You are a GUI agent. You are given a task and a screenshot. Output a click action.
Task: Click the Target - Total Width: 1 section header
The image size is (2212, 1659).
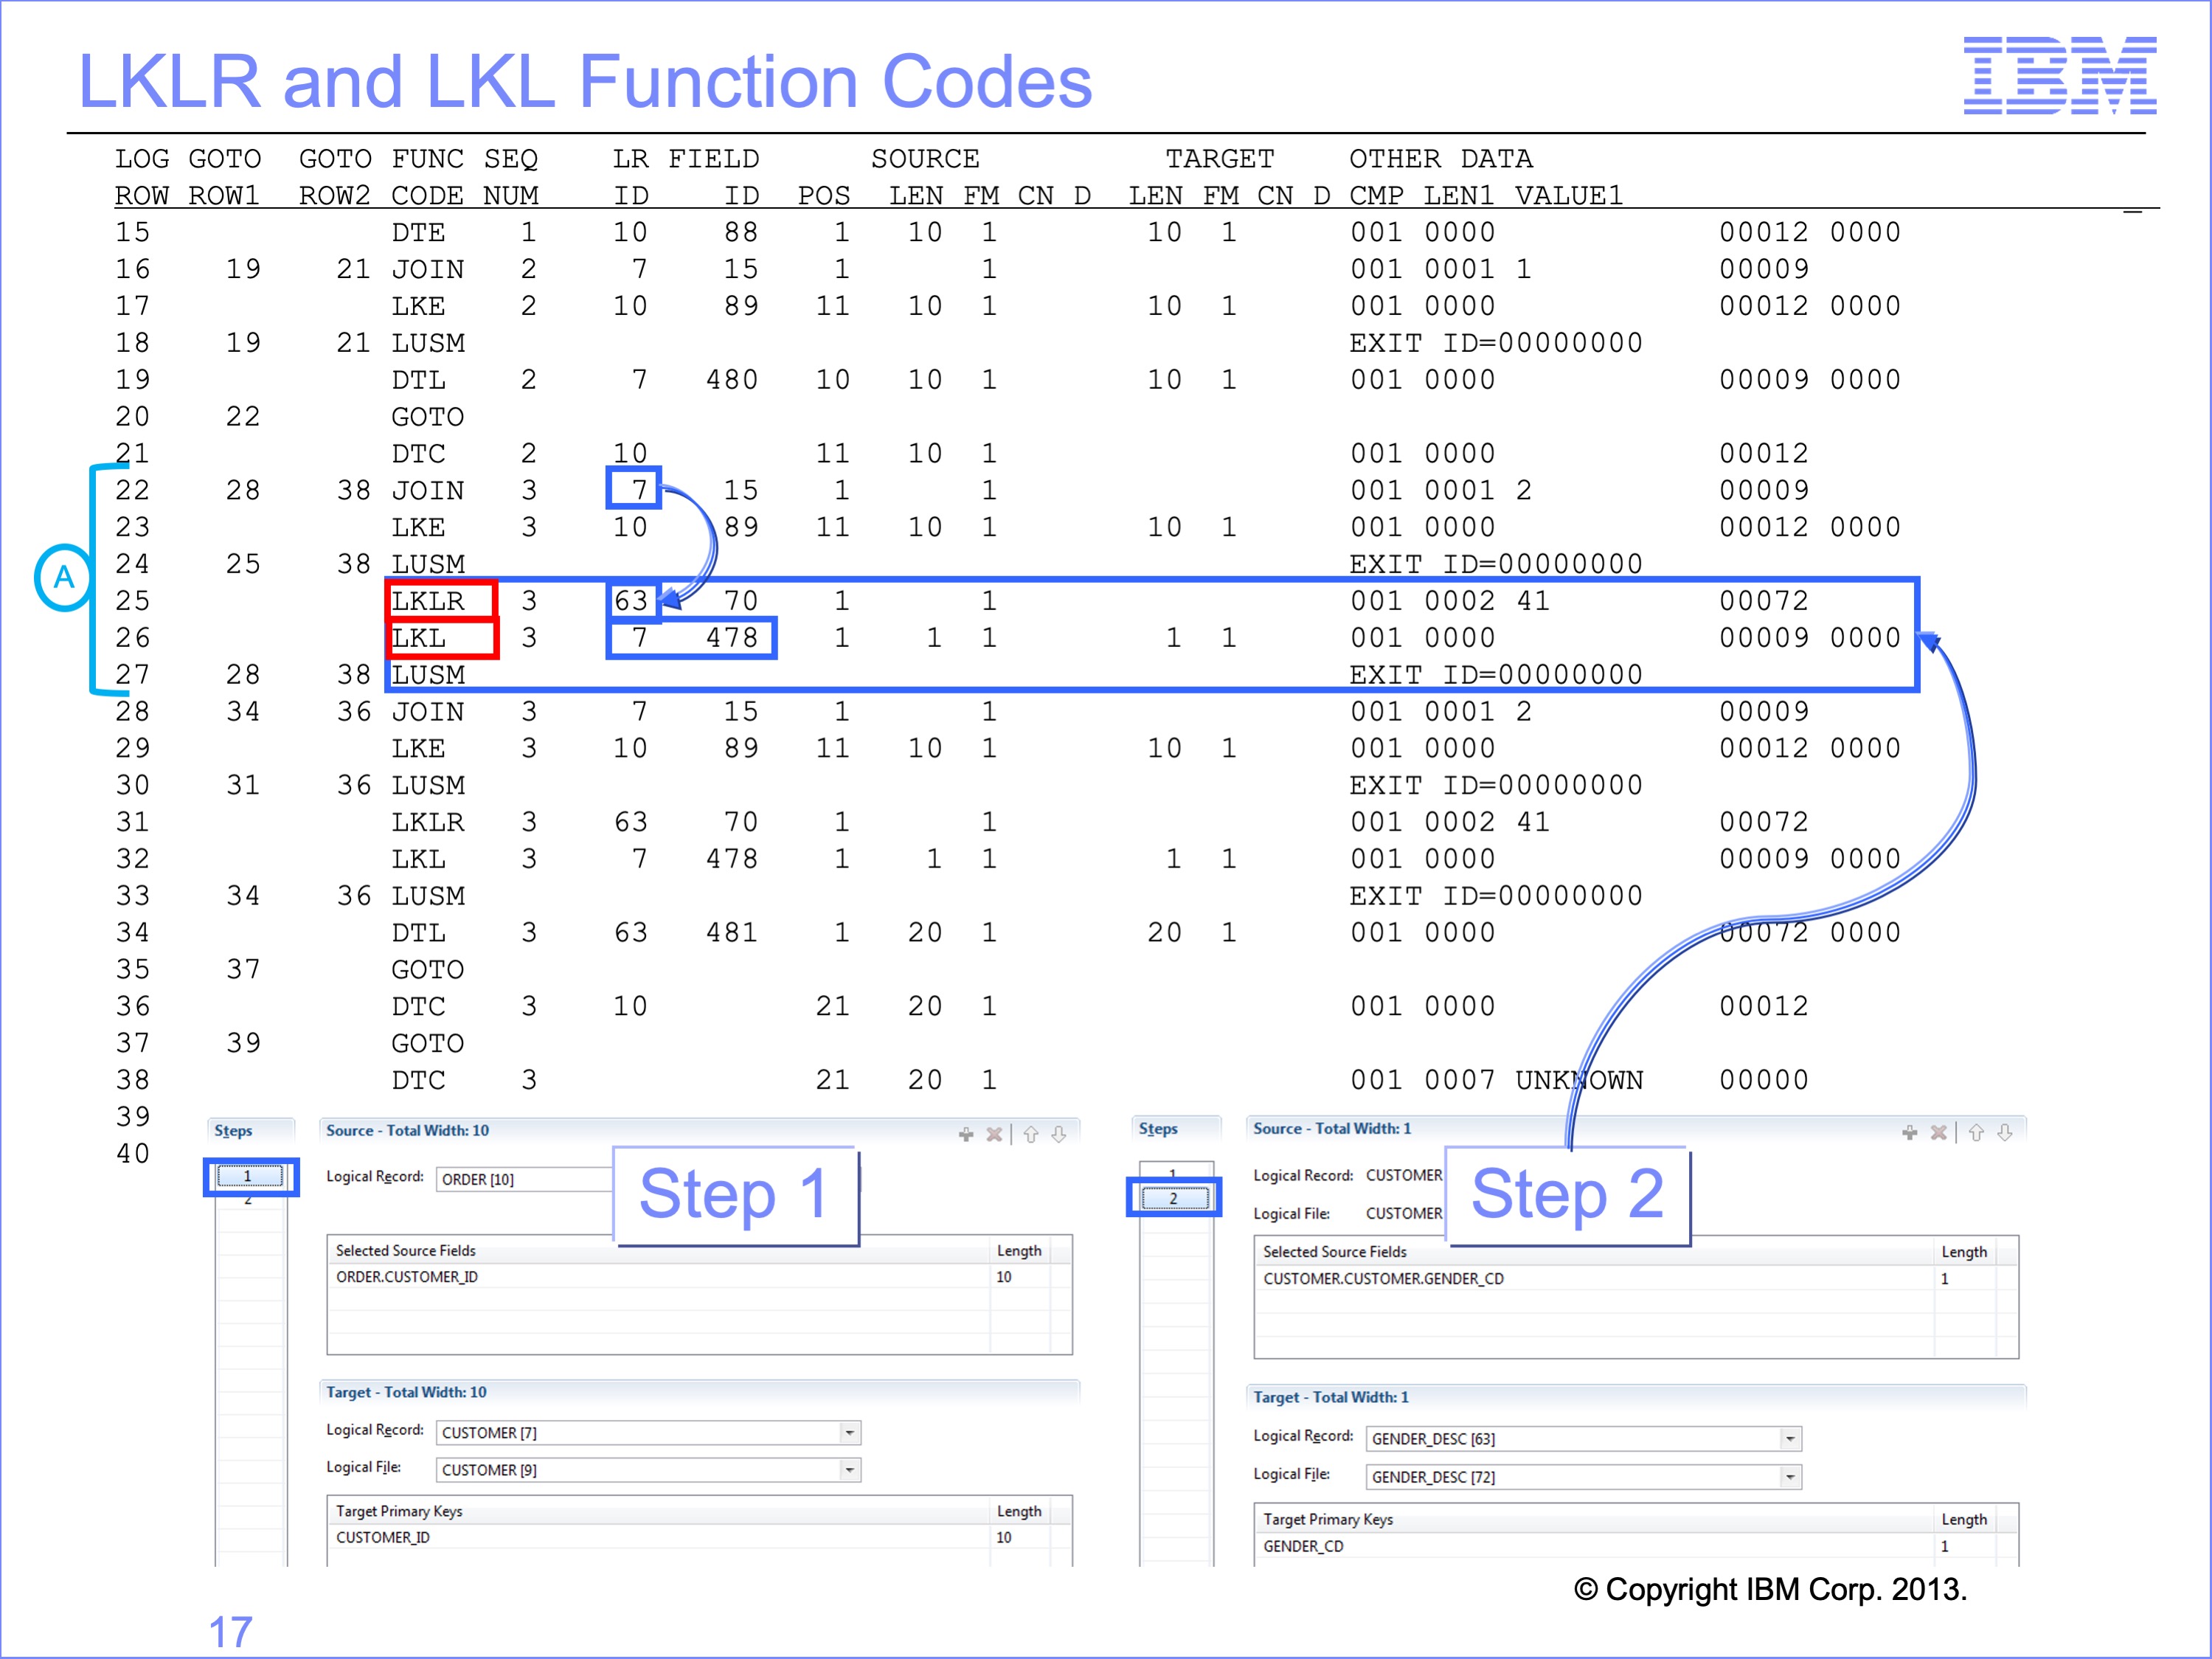tap(1331, 1397)
